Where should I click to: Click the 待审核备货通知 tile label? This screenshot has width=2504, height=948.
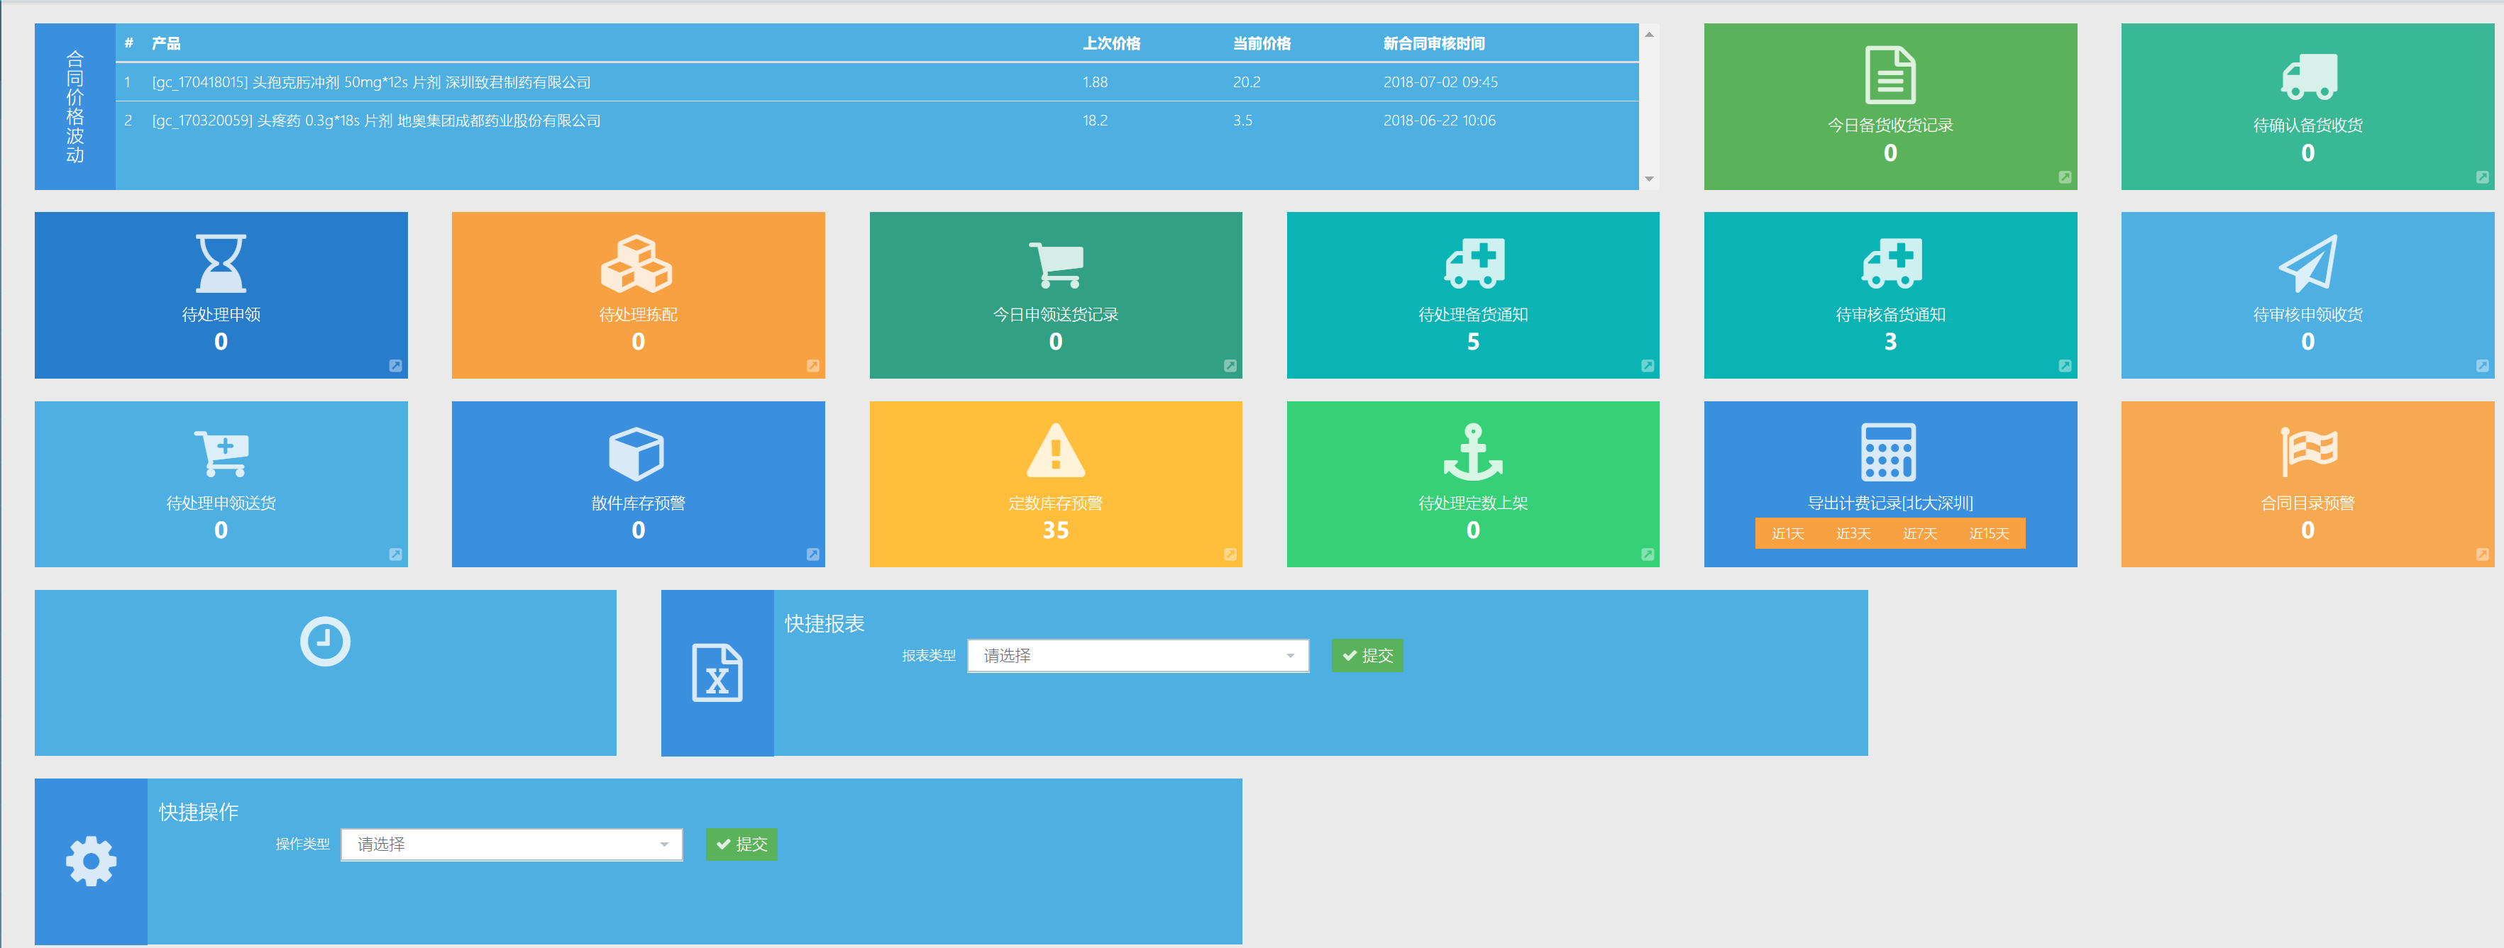click(x=1891, y=315)
